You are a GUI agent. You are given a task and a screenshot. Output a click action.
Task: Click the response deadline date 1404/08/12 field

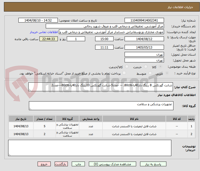(x=144, y=39)
